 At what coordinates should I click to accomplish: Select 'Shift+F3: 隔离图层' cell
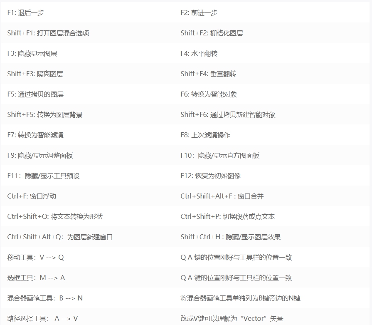(x=35, y=74)
